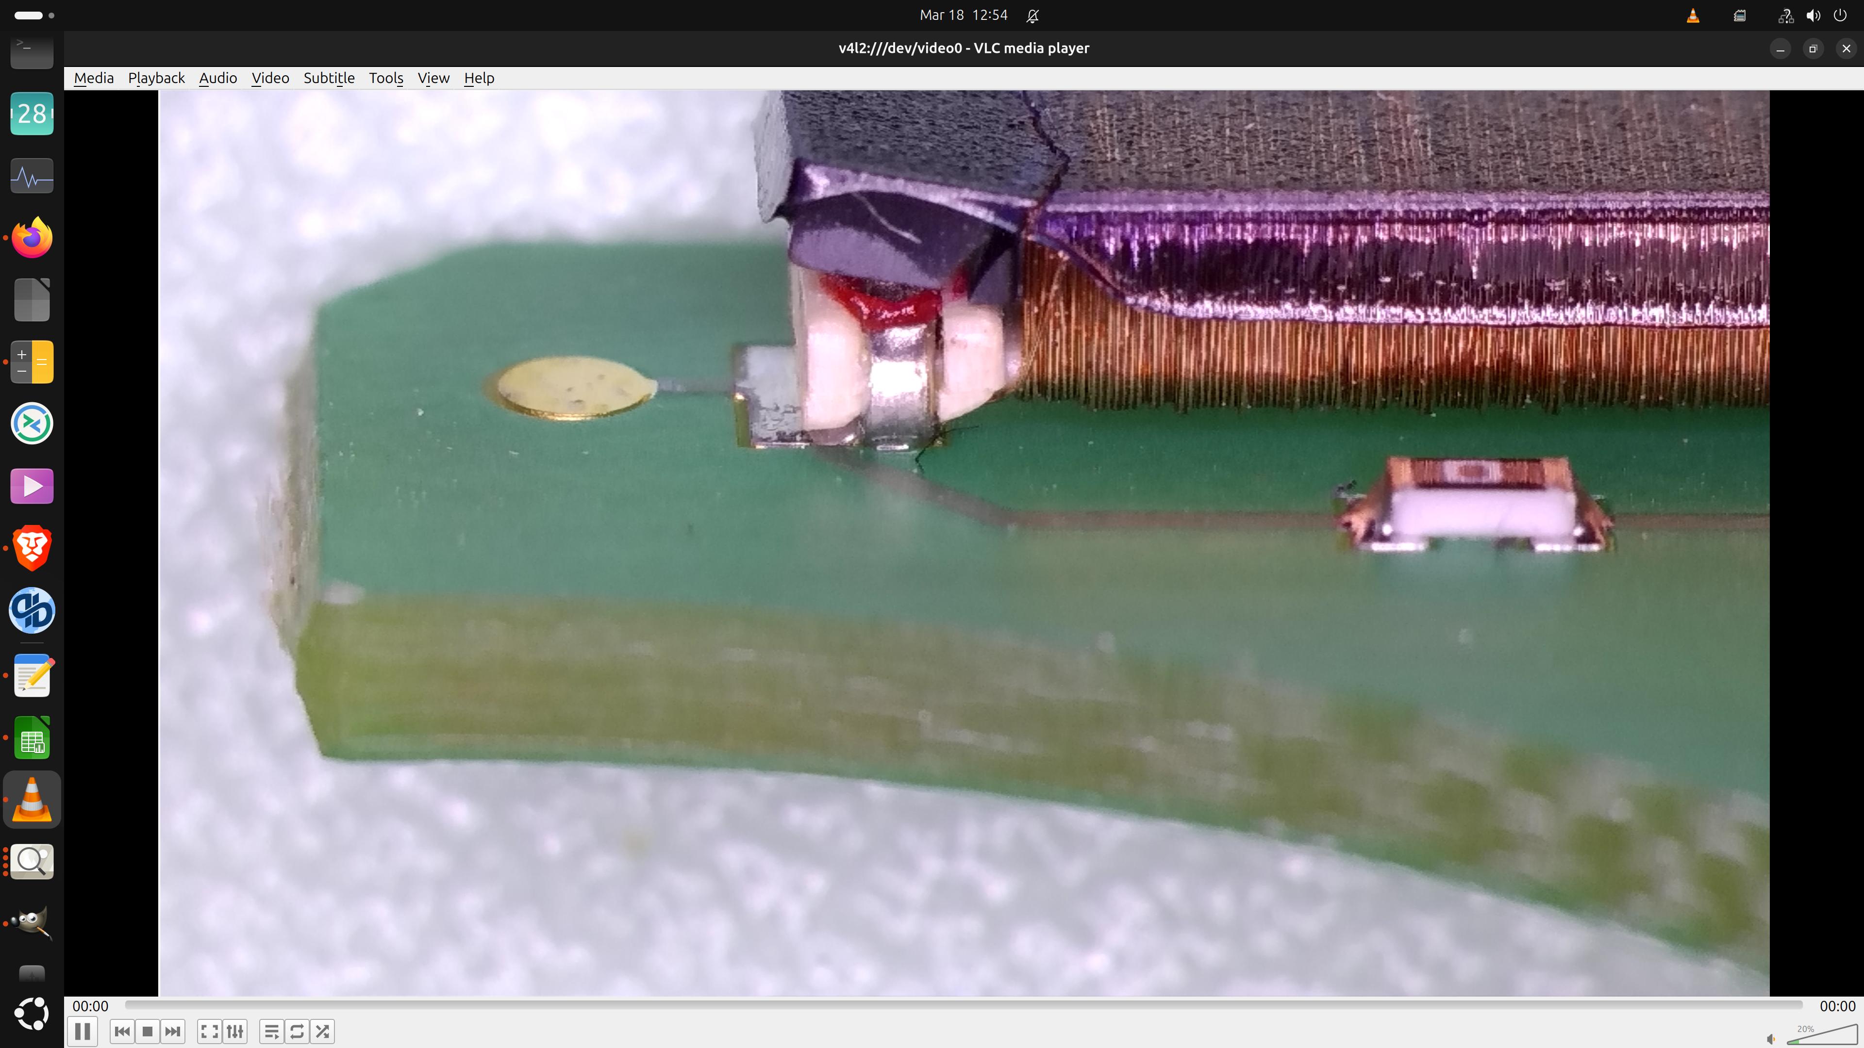Image resolution: width=1864 pixels, height=1048 pixels.
Task: Click the video display area
Action: click(x=964, y=542)
